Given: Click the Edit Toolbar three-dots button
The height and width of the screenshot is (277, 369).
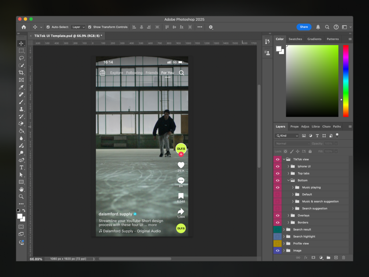Looking at the screenshot, I should pos(21,204).
